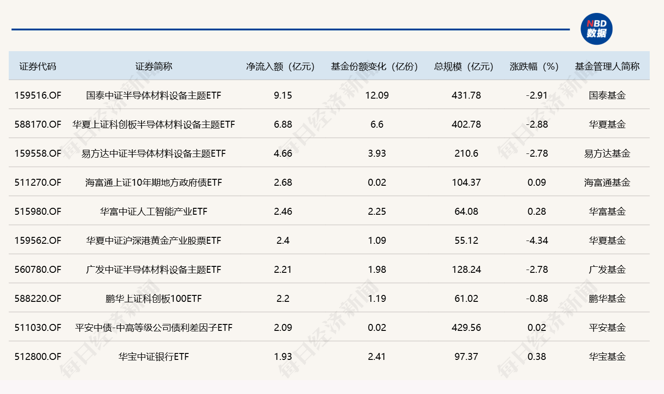Click the NBD数据 logo badge
664x394 pixels.
click(x=596, y=29)
